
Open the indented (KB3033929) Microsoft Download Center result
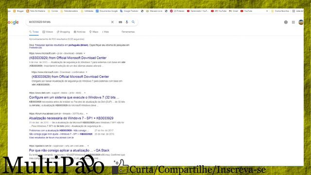[70, 77]
